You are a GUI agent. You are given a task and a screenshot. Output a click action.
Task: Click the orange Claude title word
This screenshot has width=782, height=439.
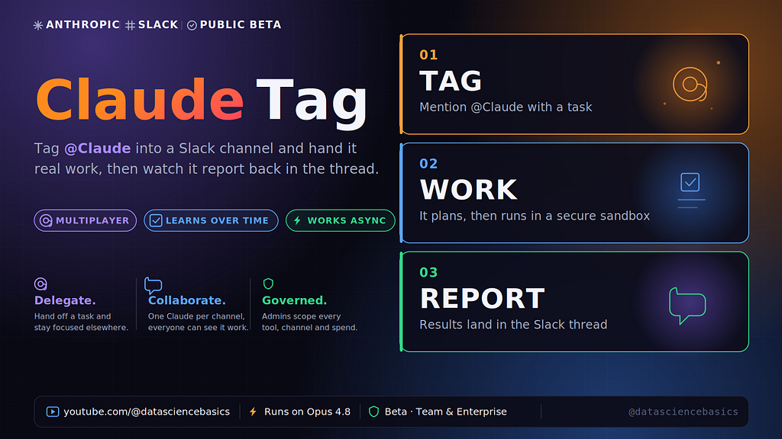click(x=140, y=100)
